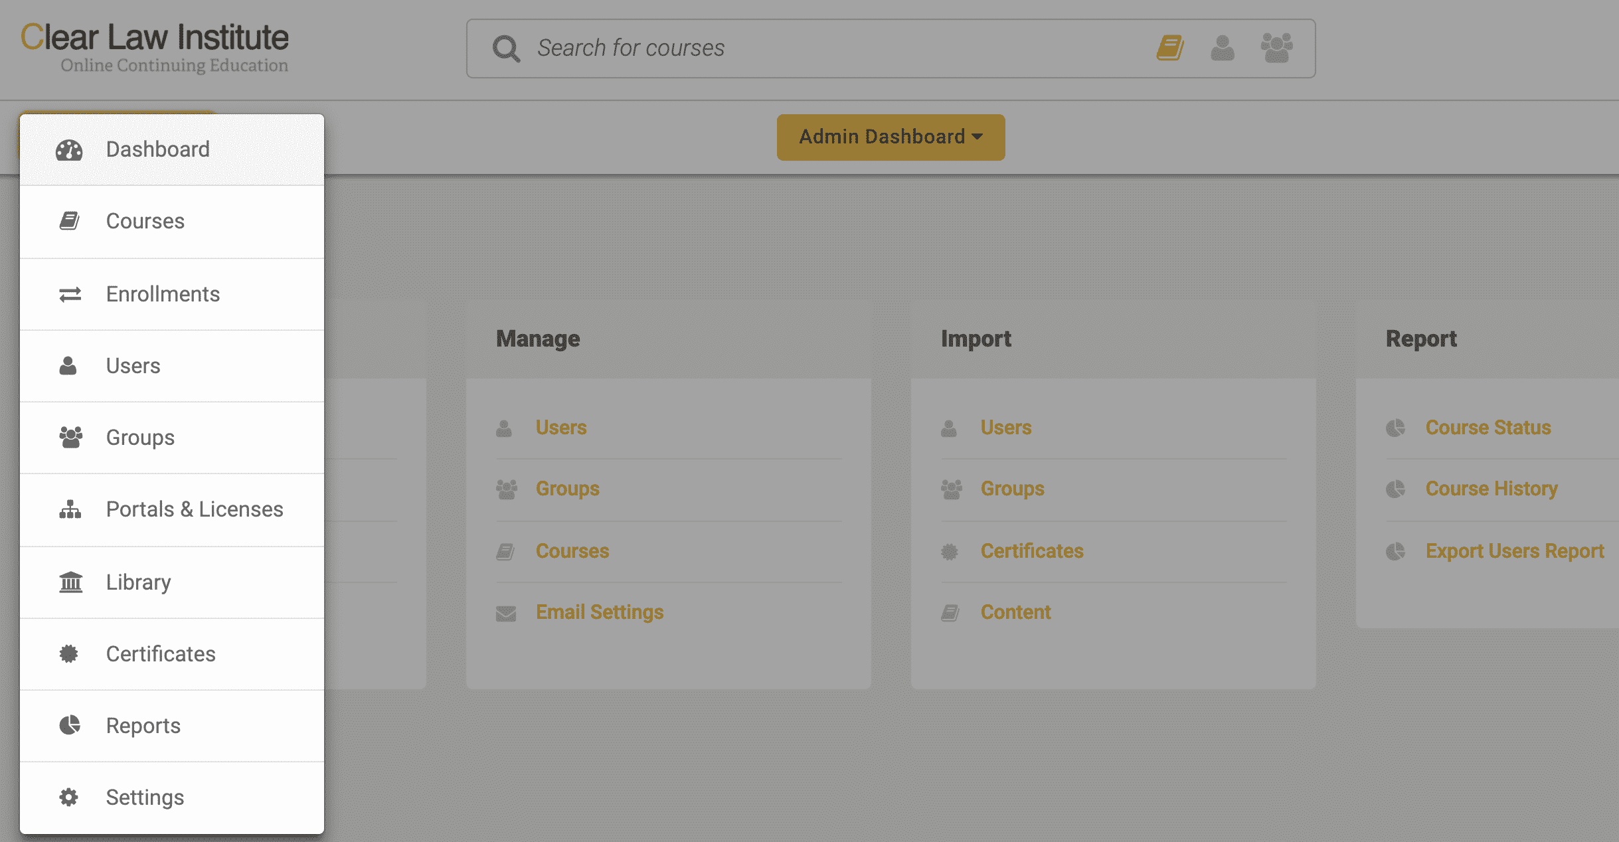Select Dashboard in the side menu
The image size is (1619, 842).
172,150
